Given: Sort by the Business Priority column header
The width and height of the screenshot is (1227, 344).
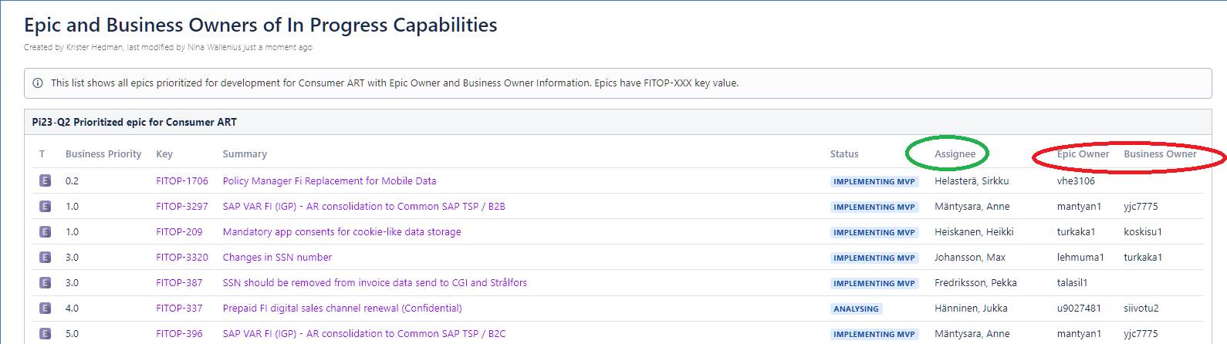Looking at the screenshot, I should pyautogui.click(x=103, y=154).
